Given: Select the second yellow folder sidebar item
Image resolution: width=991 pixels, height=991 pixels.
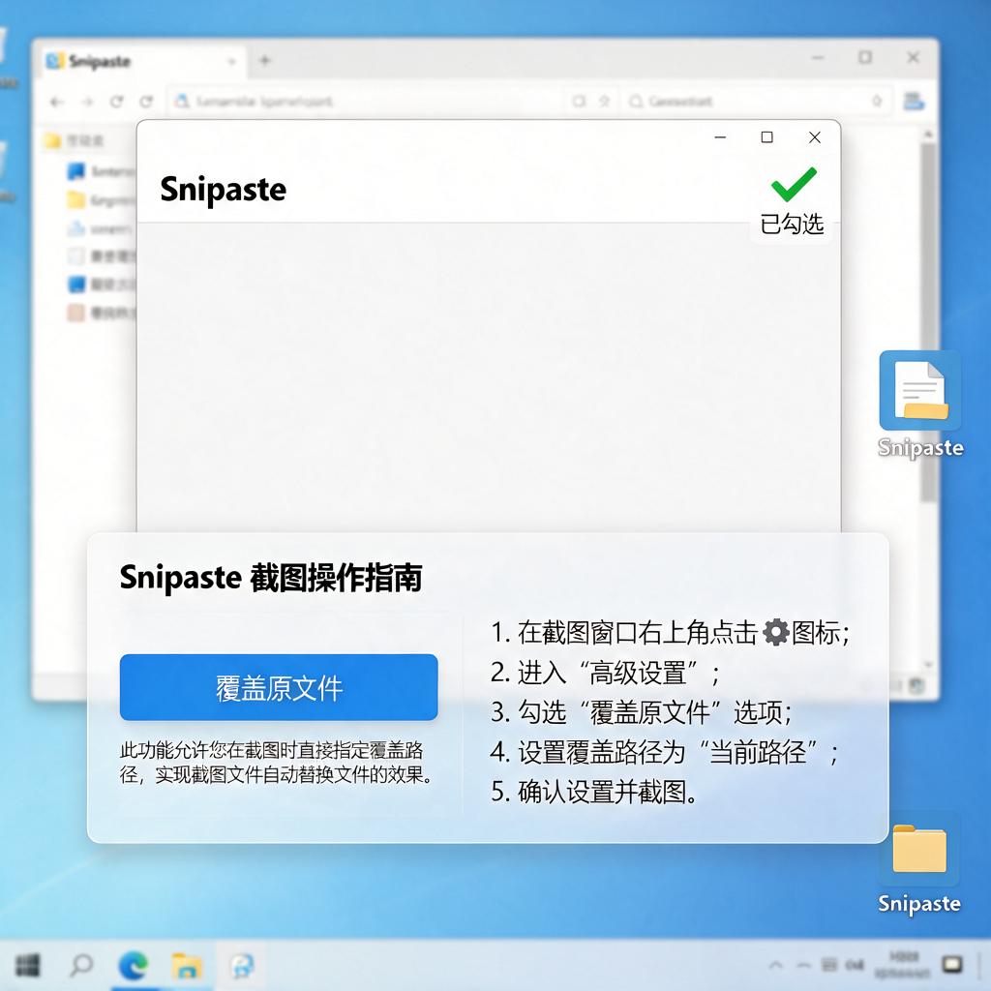Looking at the screenshot, I should coord(101,200).
